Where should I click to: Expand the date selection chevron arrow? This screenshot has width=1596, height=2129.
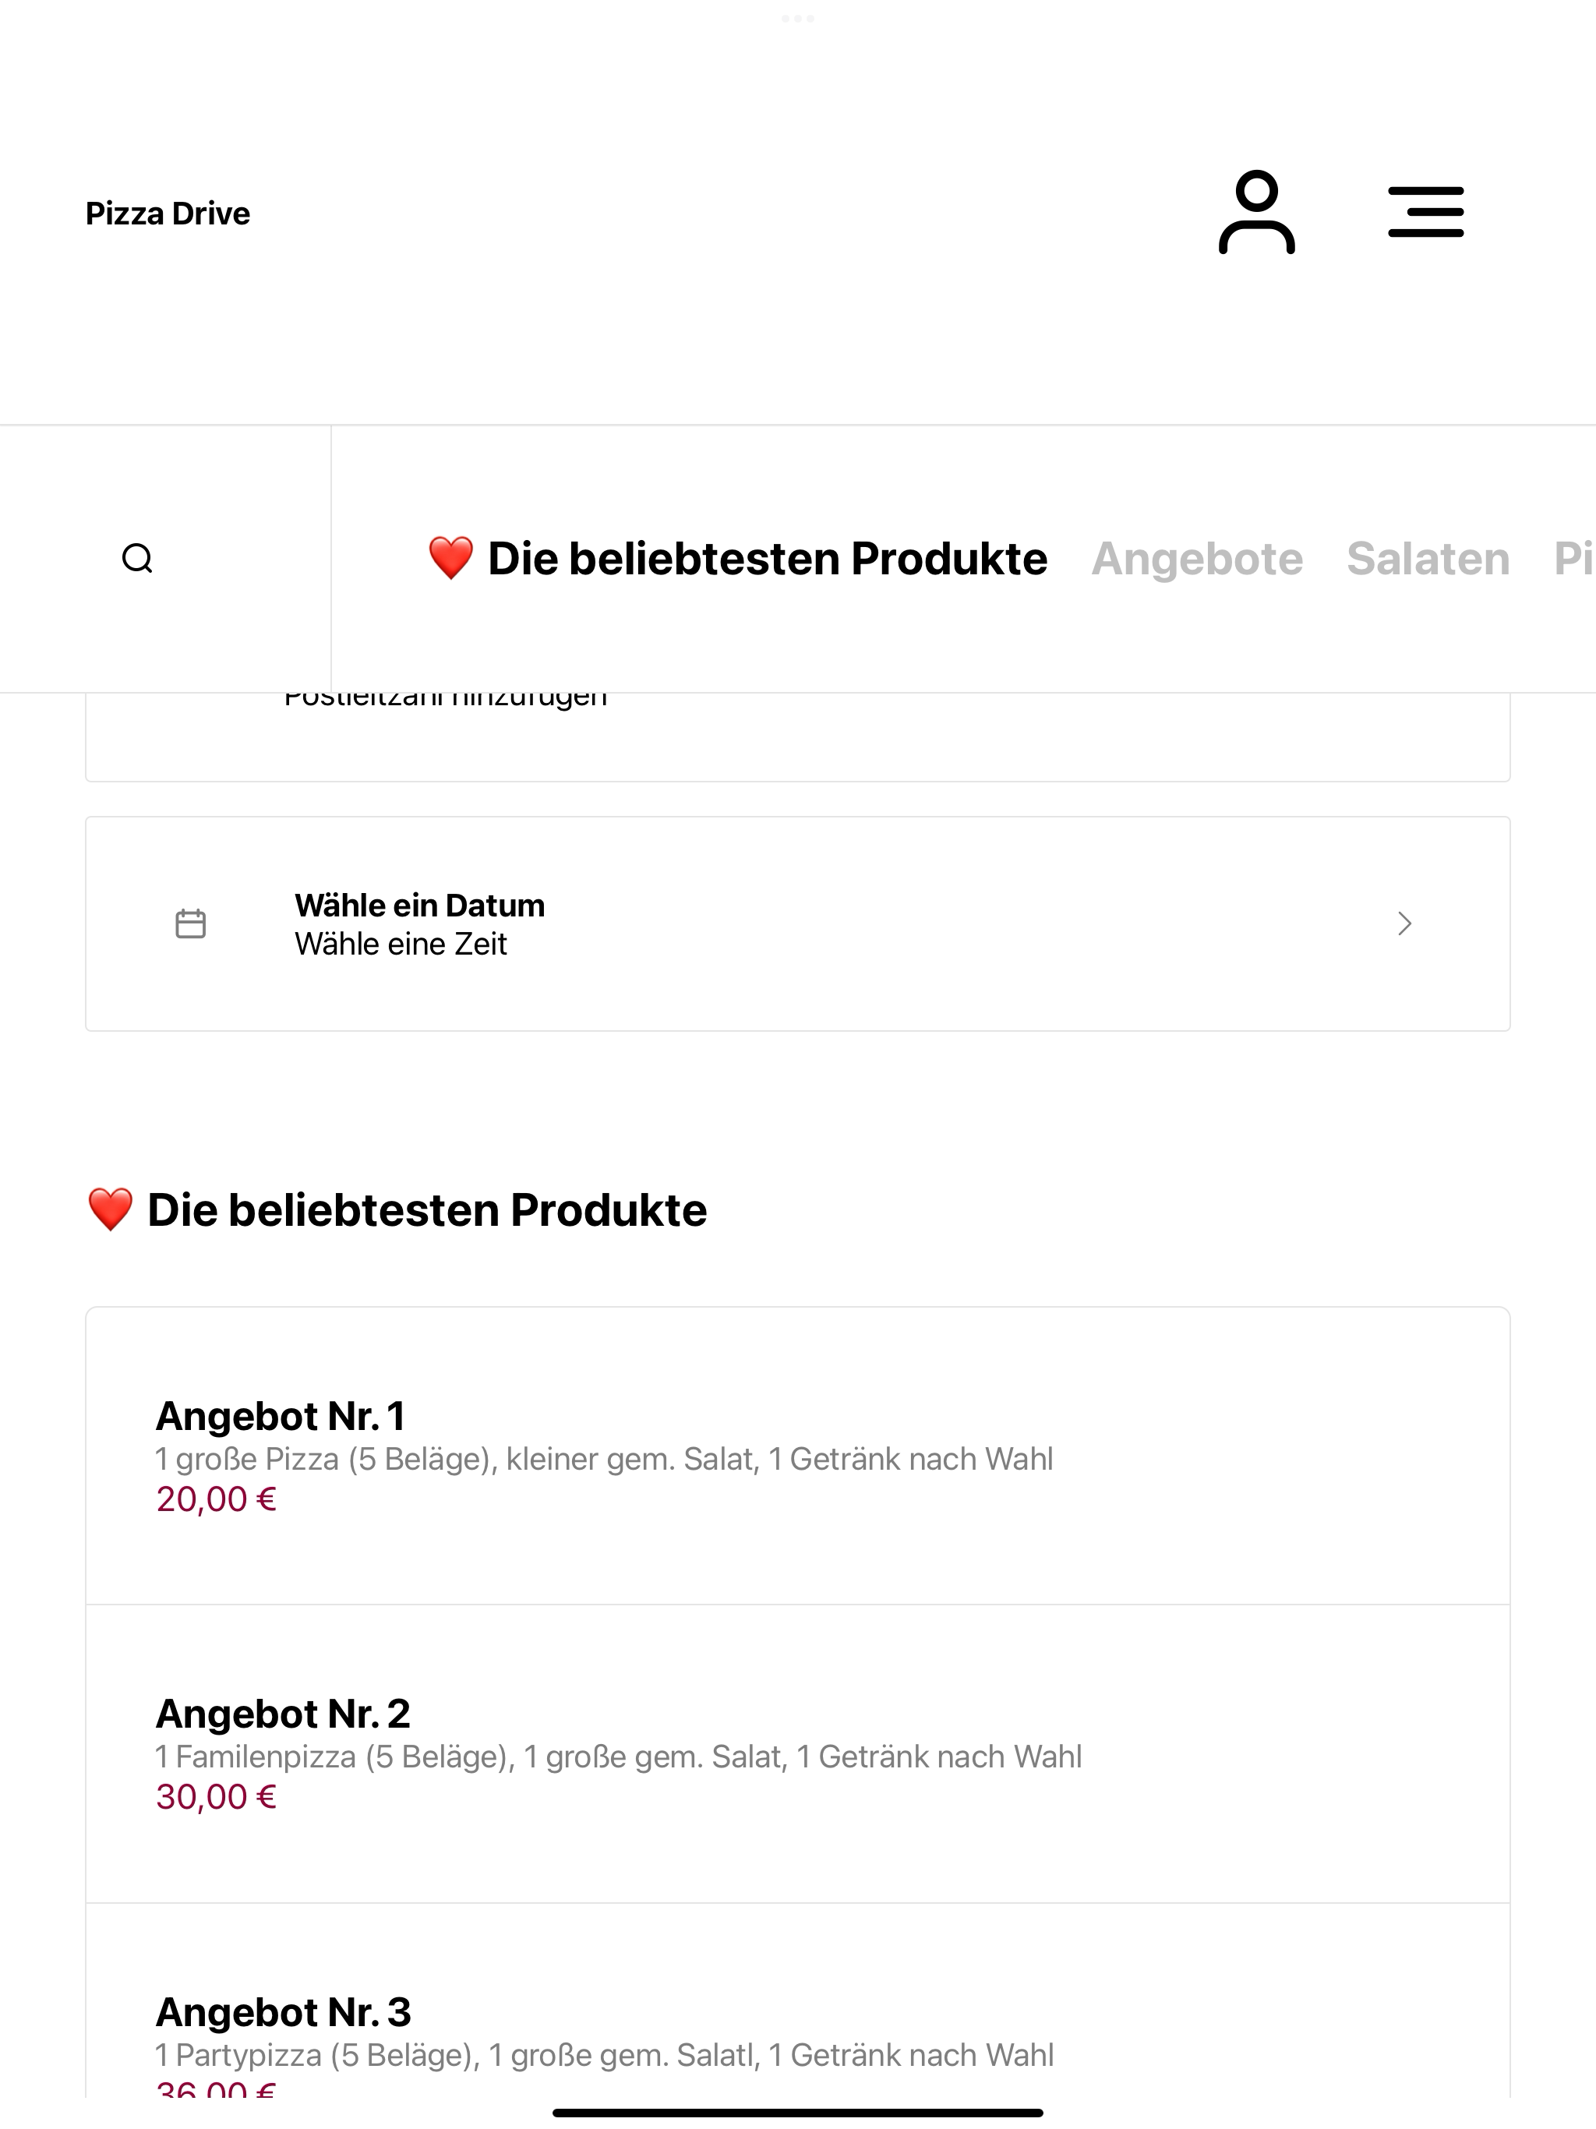pos(1404,924)
